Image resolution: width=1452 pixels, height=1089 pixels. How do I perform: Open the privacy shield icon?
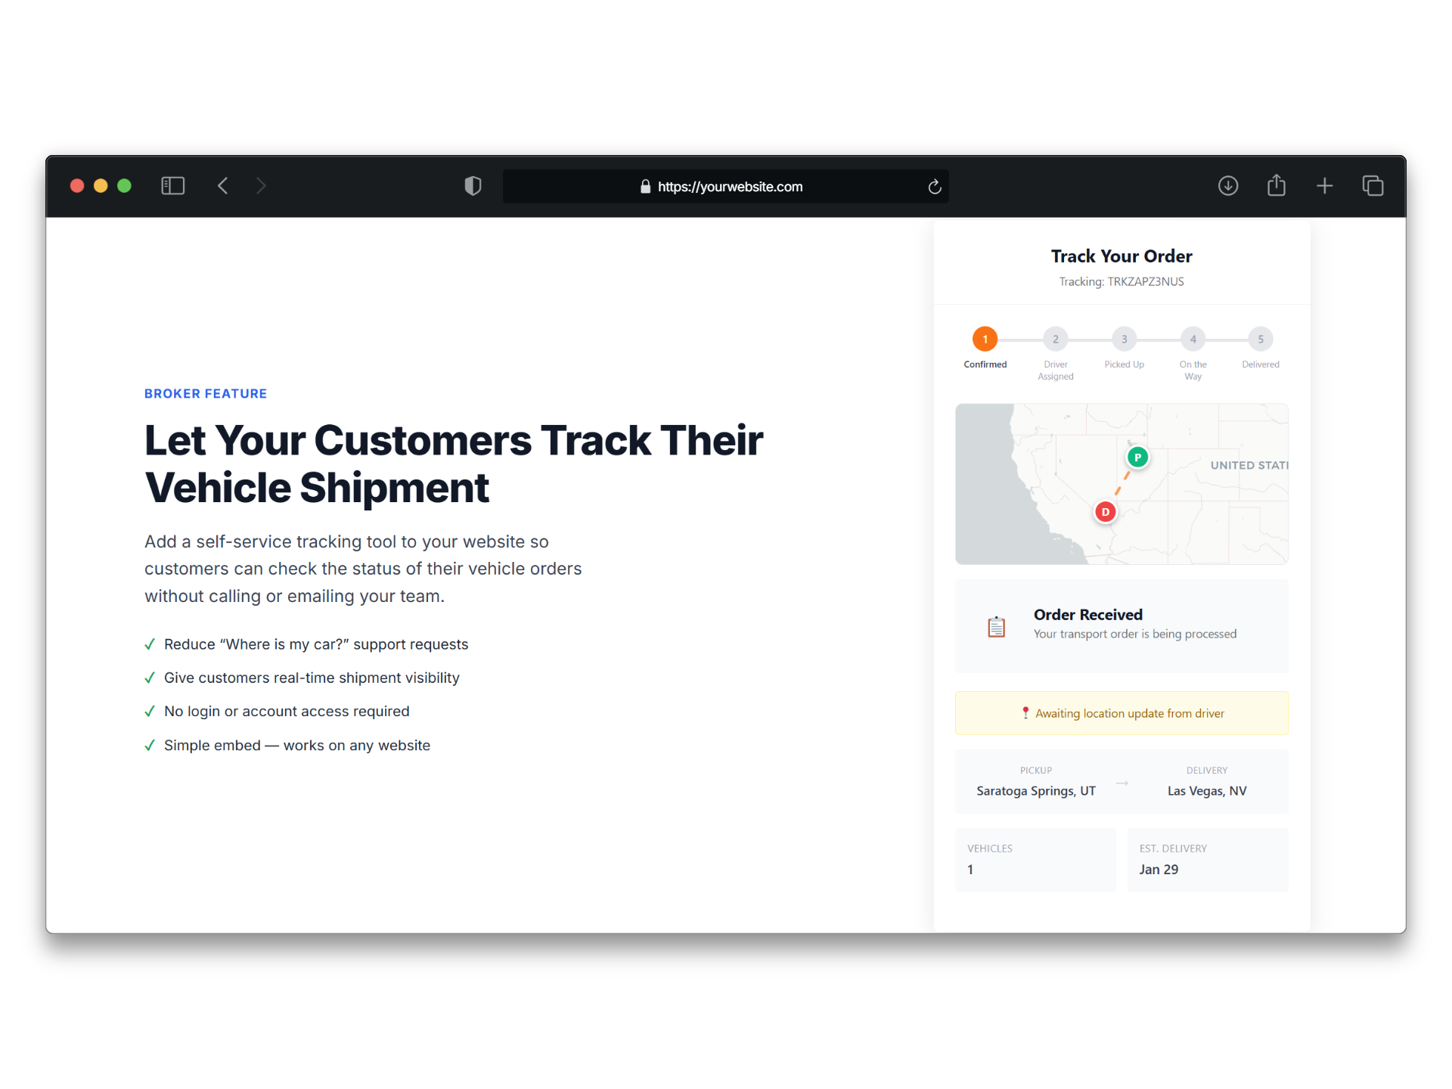pyautogui.click(x=473, y=186)
